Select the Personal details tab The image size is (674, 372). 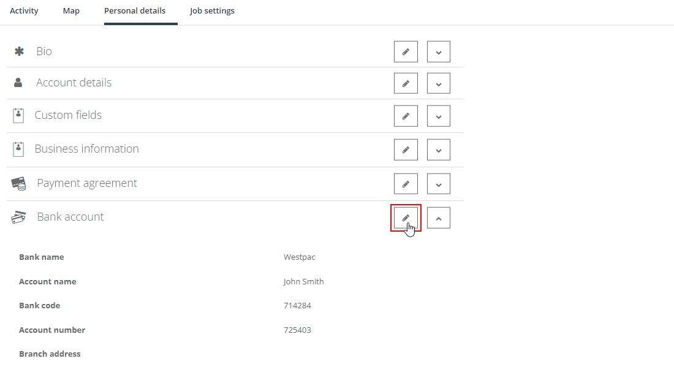tap(135, 11)
